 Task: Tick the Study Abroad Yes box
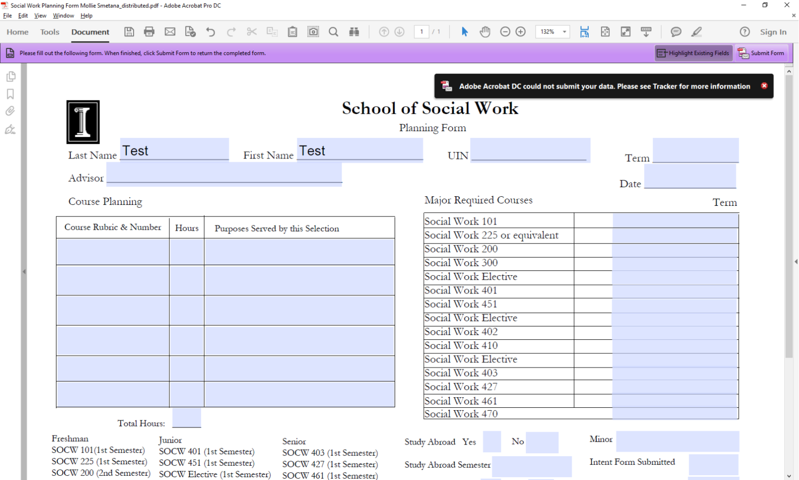pyautogui.click(x=492, y=442)
